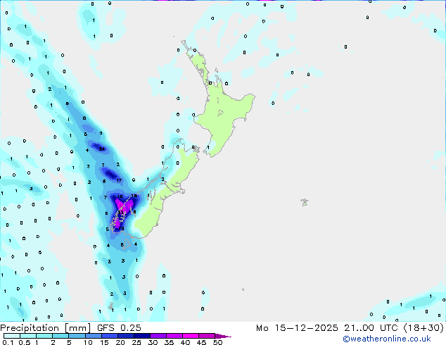Image resolution: width=446 pixels, height=345 pixels.
Task: Click the precipitation value 24 on the map
Action: tap(102, 149)
